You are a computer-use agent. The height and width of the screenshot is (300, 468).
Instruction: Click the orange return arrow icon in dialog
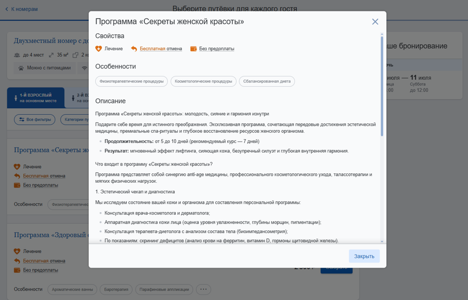point(134,49)
